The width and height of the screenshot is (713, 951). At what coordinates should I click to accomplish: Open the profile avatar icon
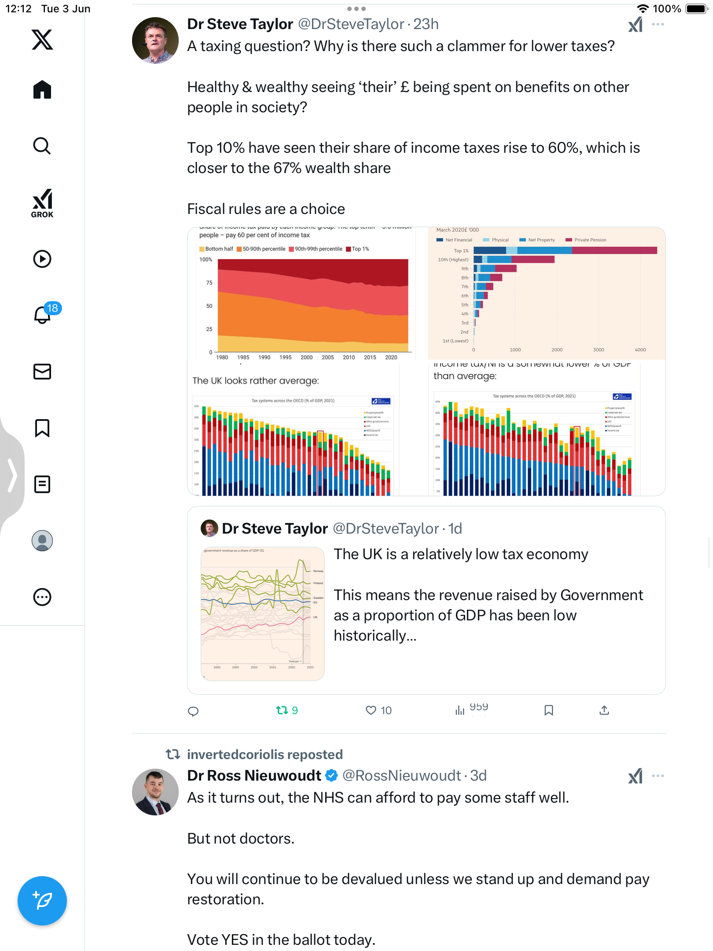(42, 541)
